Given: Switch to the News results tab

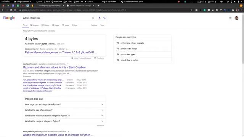Looking at the screenshot, I should (x=56, y=25).
